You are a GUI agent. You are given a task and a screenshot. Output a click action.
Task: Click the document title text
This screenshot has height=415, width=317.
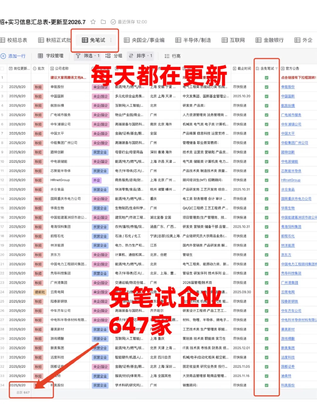(43, 22)
